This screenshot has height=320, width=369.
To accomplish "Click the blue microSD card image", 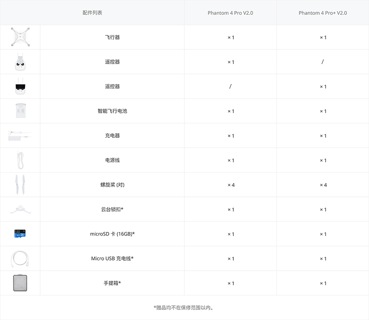I will tap(20, 234).
